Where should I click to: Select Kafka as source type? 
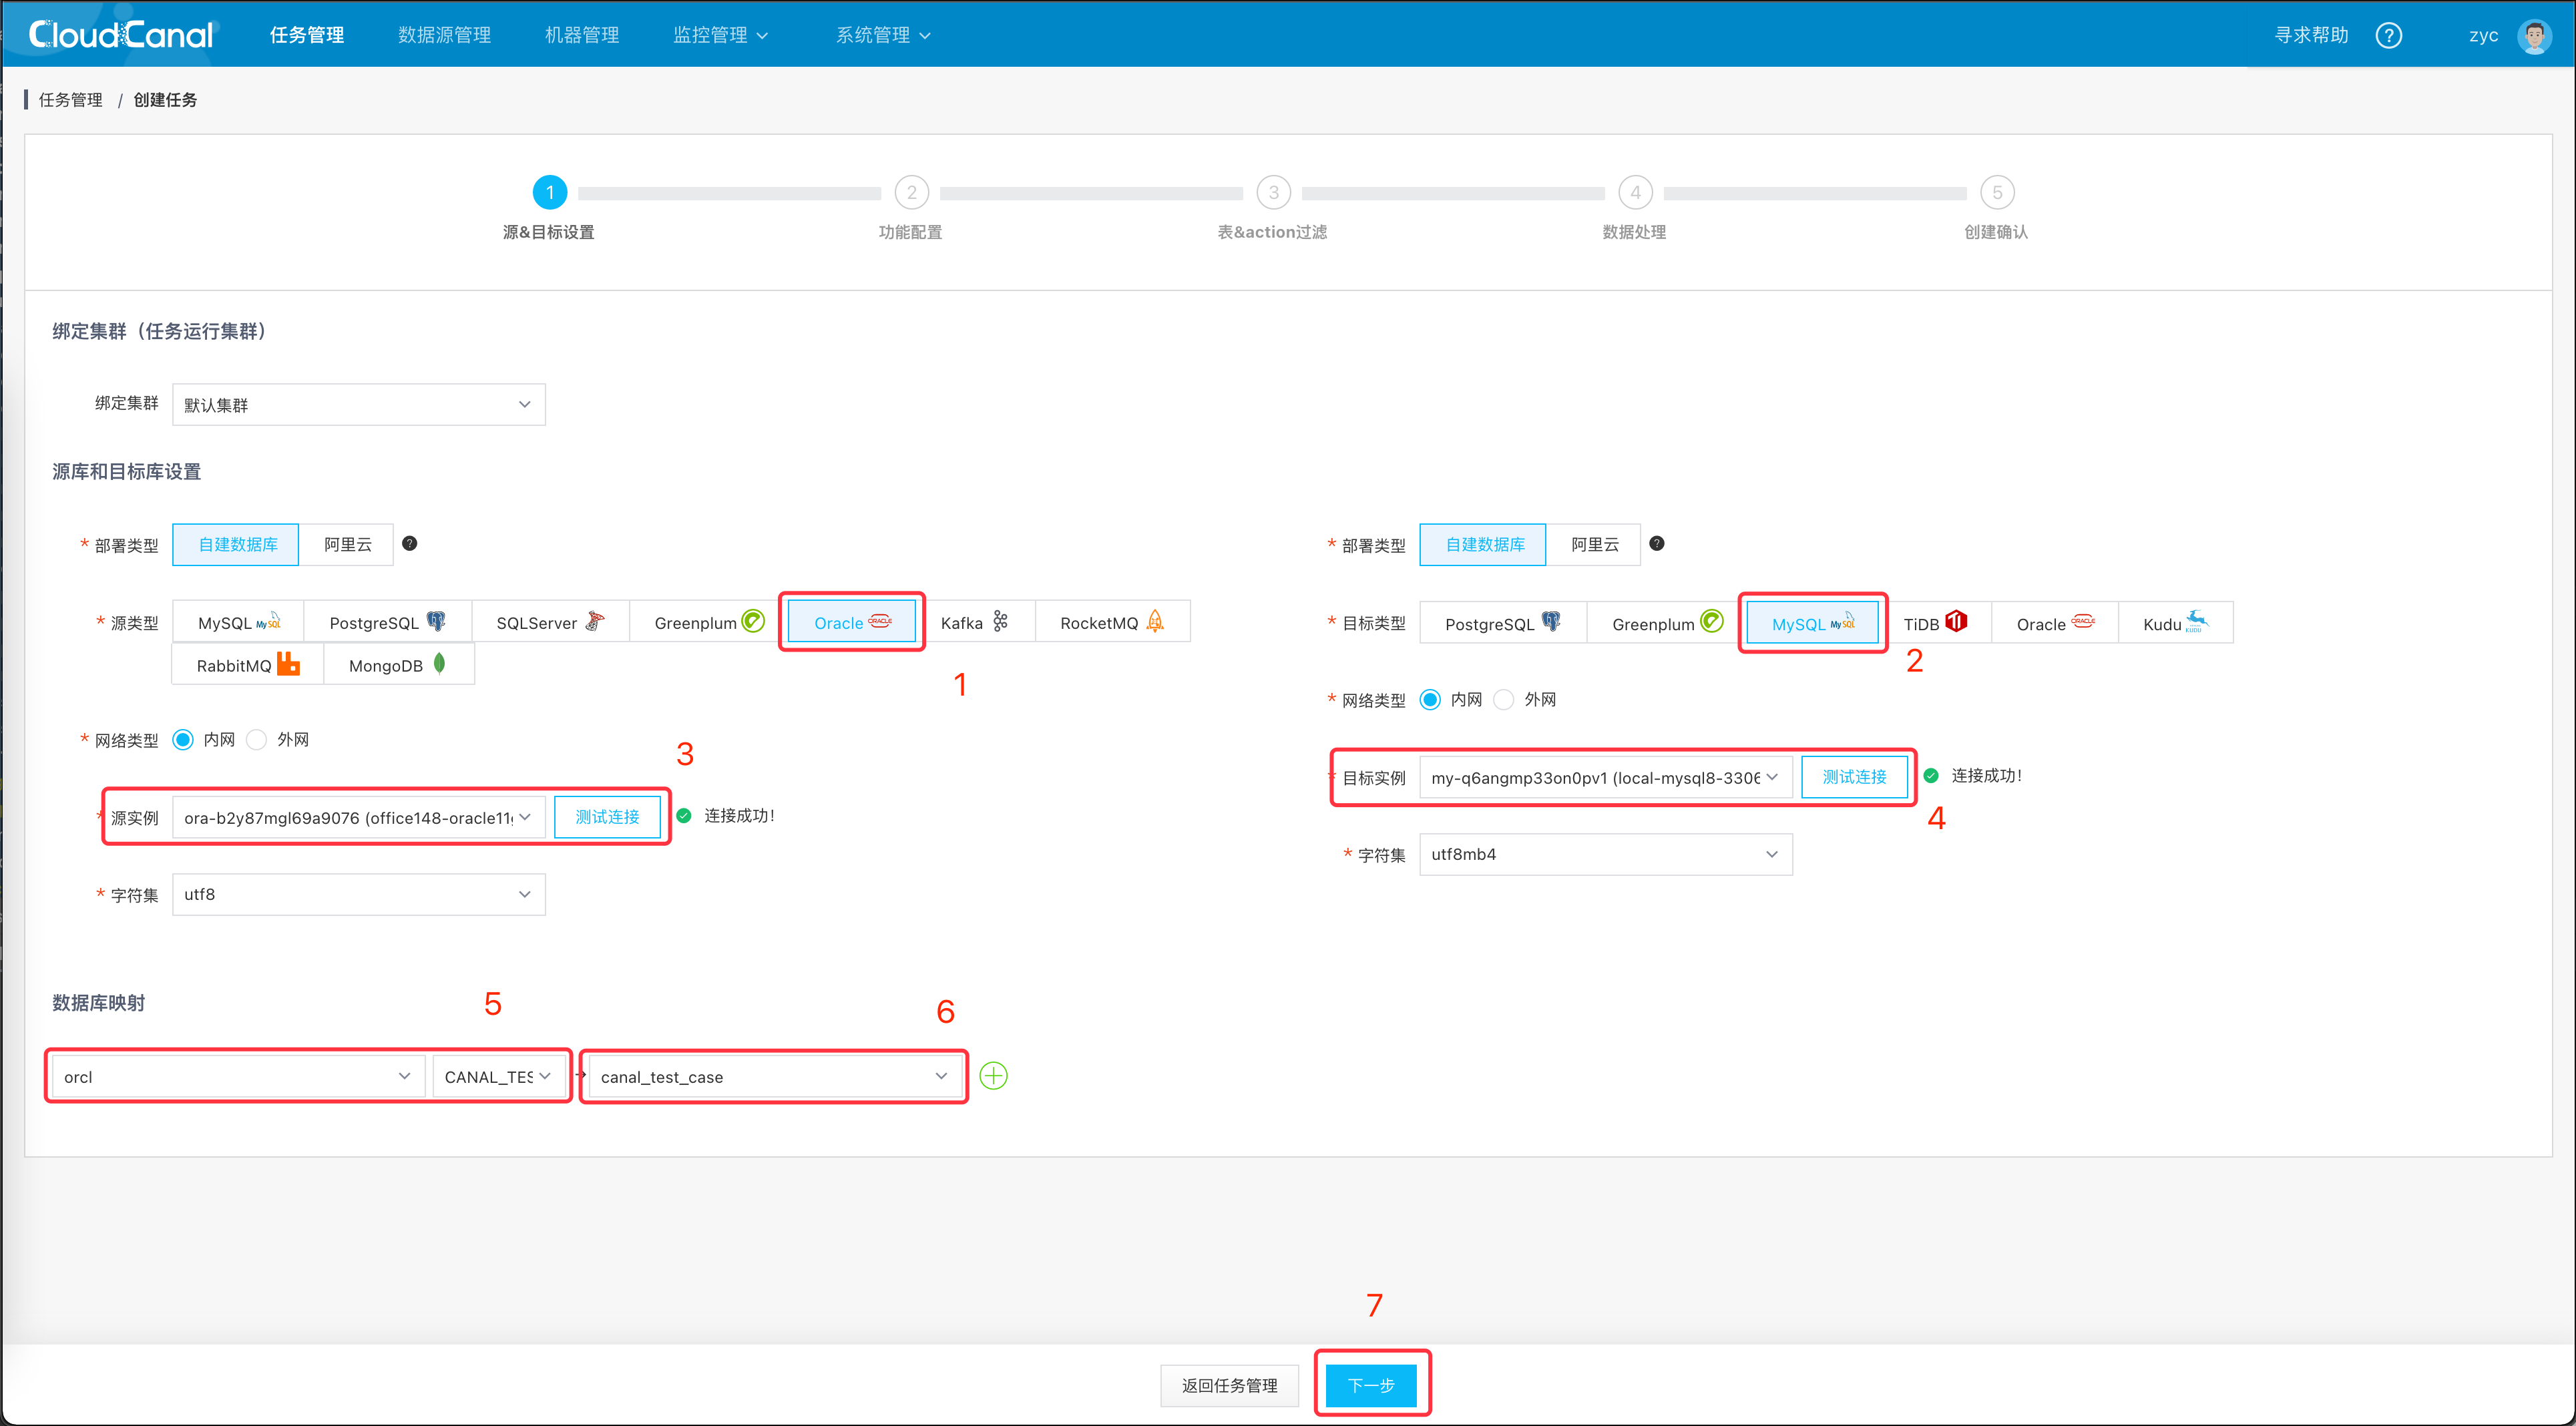(973, 622)
